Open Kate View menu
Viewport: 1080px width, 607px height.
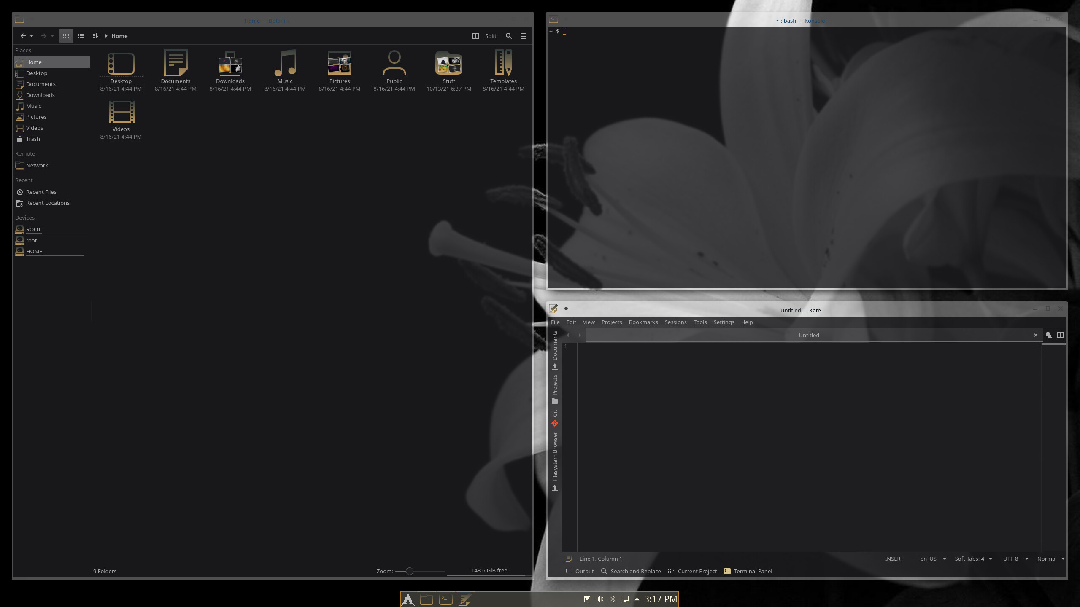589,322
